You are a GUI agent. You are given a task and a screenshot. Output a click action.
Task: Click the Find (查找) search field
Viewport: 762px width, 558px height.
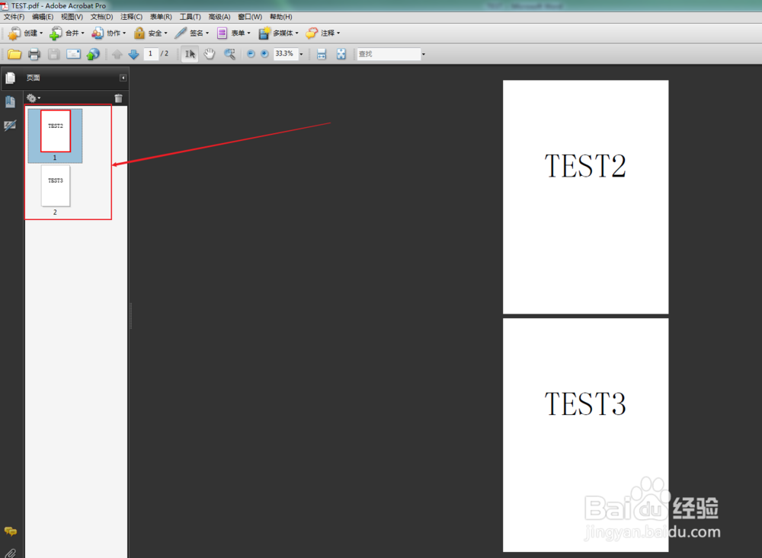point(389,54)
